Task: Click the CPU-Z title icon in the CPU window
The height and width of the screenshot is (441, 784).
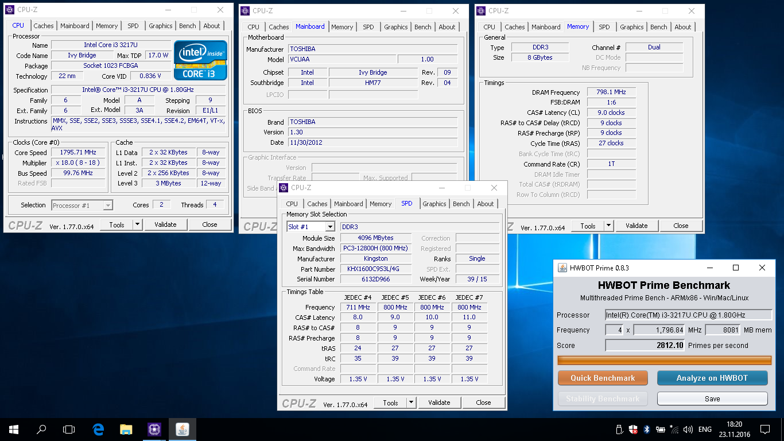Action: pyautogui.click(x=9, y=10)
